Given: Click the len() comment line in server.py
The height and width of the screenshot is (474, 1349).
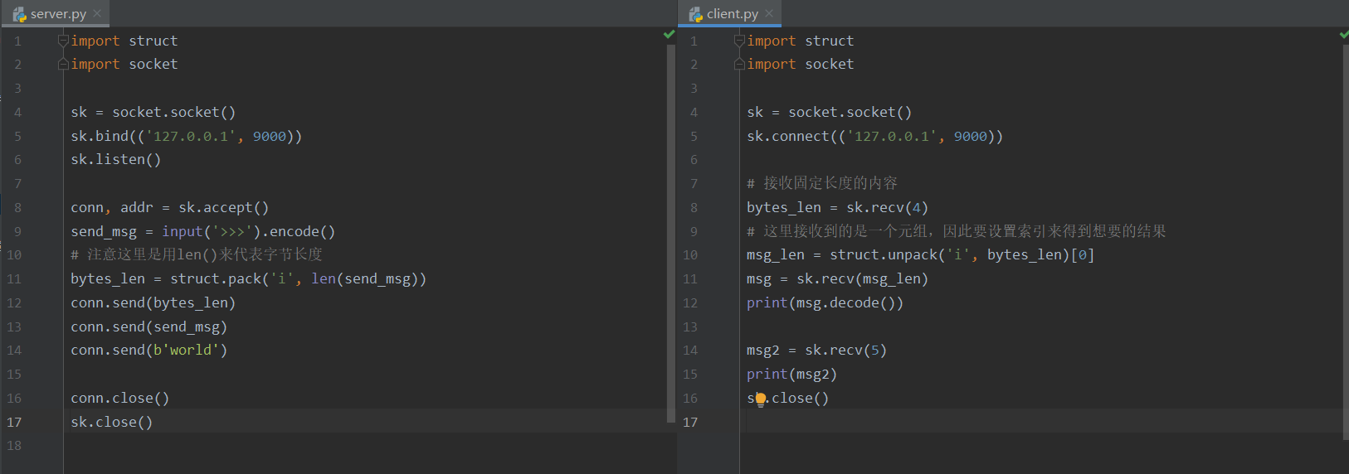Looking at the screenshot, I should coord(197,254).
